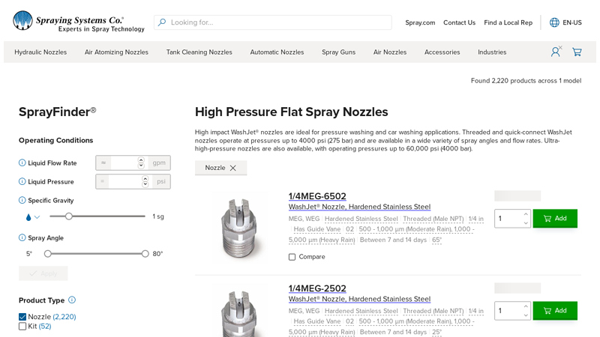The width and height of the screenshot is (600, 337).
Task: Toggle the Nozzle product type checkbox
Action: pyautogui.click(x=22, y=317)
